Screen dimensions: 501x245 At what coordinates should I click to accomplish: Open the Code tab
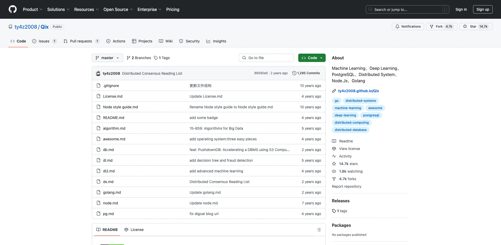[x=18, y=41]
